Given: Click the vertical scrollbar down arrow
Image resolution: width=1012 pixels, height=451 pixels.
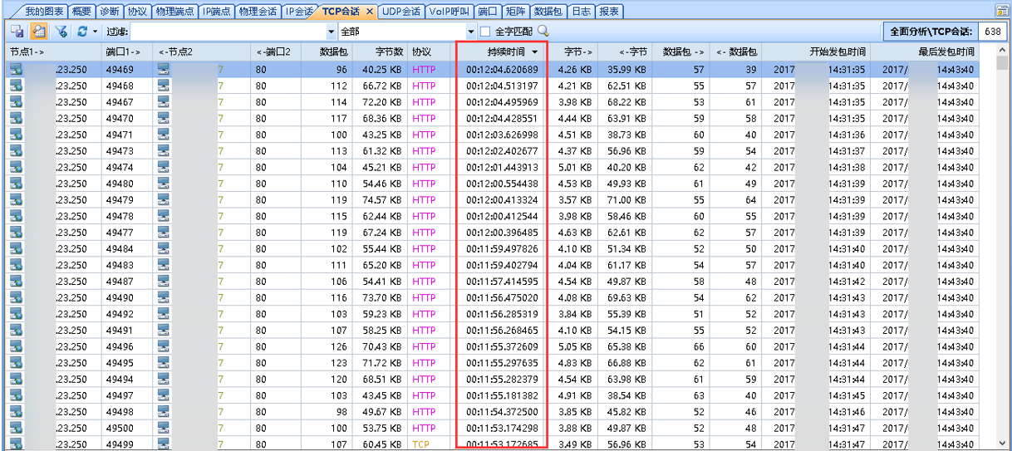Looking at the screenshot, I should pyautogui.click(x=1003, y=443).
